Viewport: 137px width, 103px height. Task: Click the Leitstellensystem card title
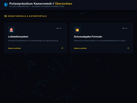tap(18, 37)
